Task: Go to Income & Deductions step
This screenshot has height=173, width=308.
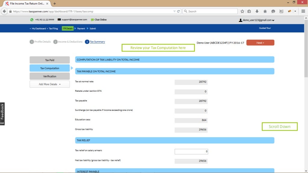Action: click(68, 42)
